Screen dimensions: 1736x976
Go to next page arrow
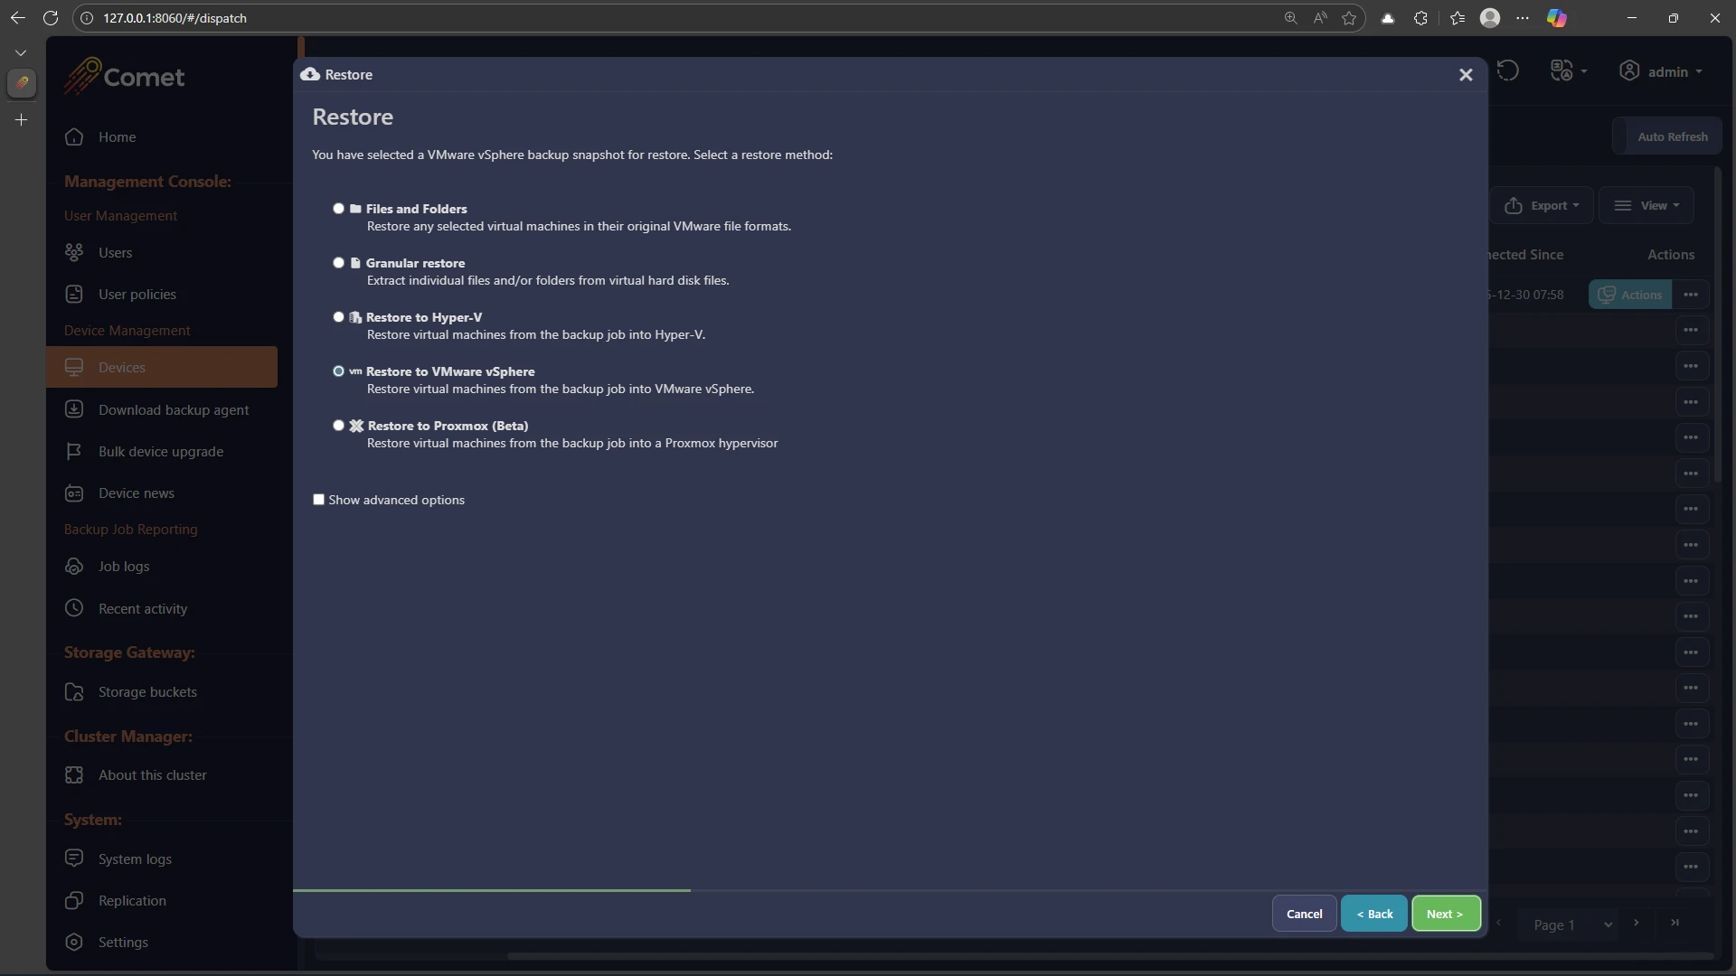tap(1637, 923)
